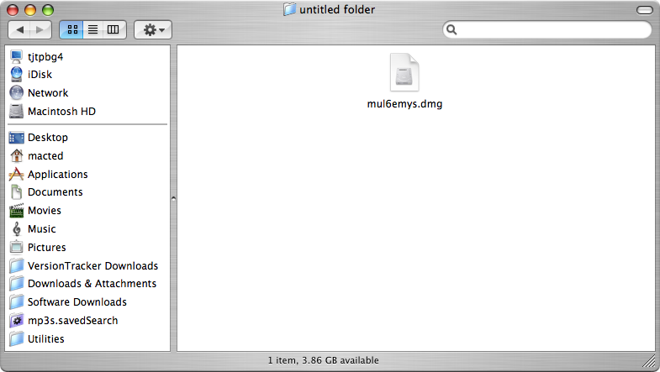Open the Music note icon

point(16,229)
